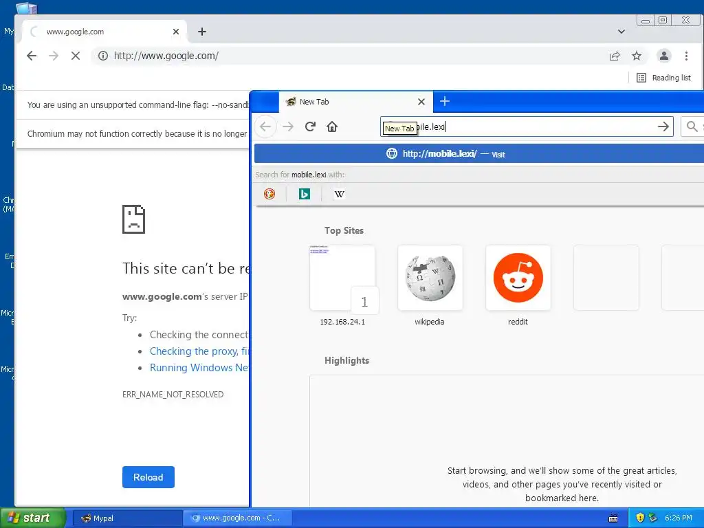Bookmark page with Chromium star icon
This screenshot has height=528, width=704.
pyautogui.click(x=636, y=56)
